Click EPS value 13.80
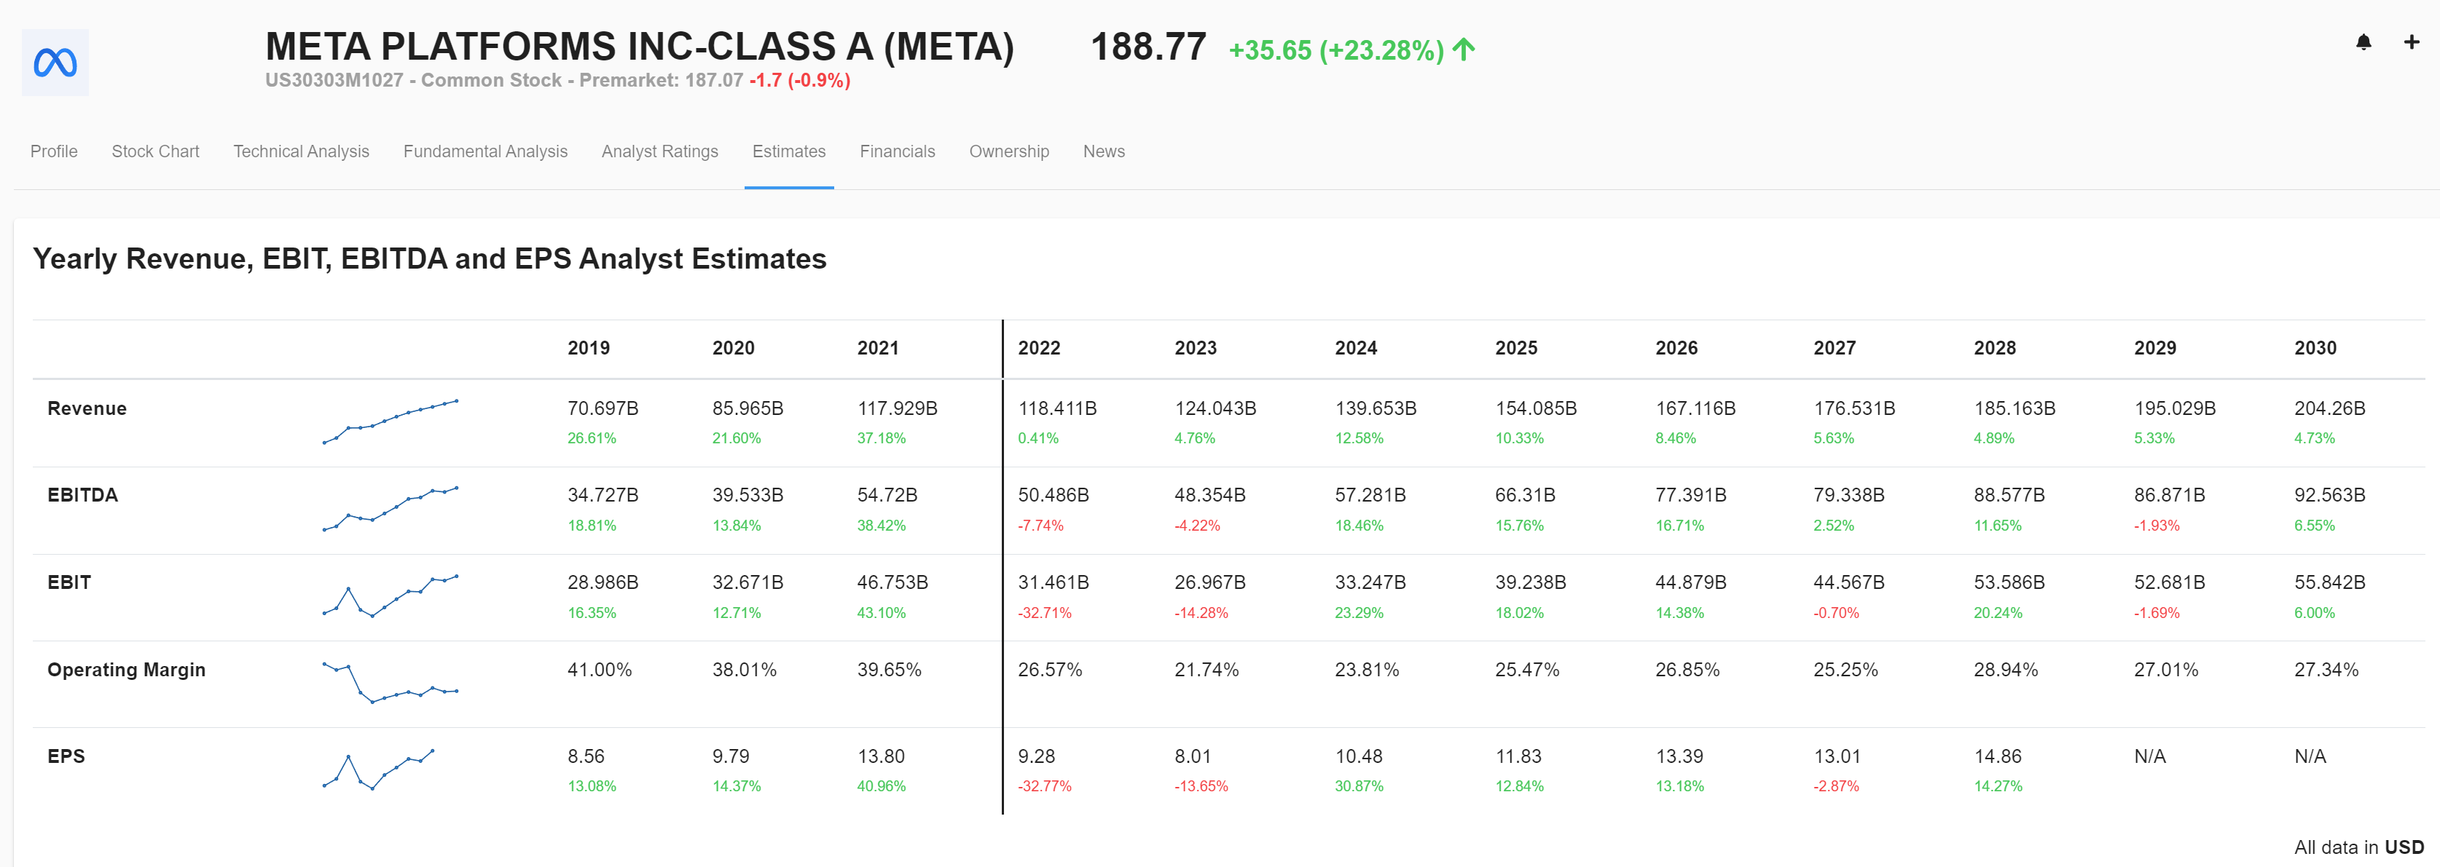 pyautogui.click(x=881, y=756)
